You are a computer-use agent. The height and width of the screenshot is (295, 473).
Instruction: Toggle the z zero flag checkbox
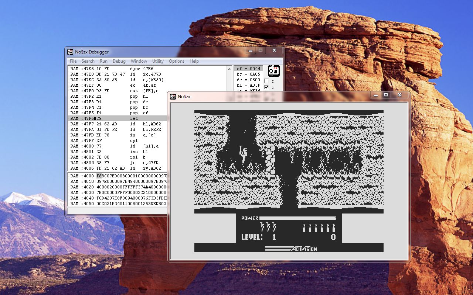coord(266,87)
